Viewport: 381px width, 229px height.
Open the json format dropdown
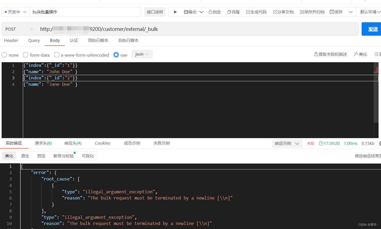click(142, 54)
